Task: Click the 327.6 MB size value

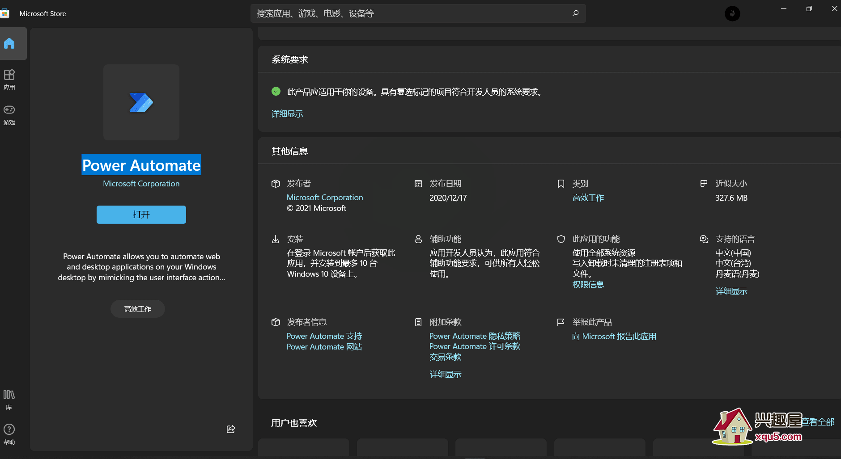Action: (x=731, y=198)
